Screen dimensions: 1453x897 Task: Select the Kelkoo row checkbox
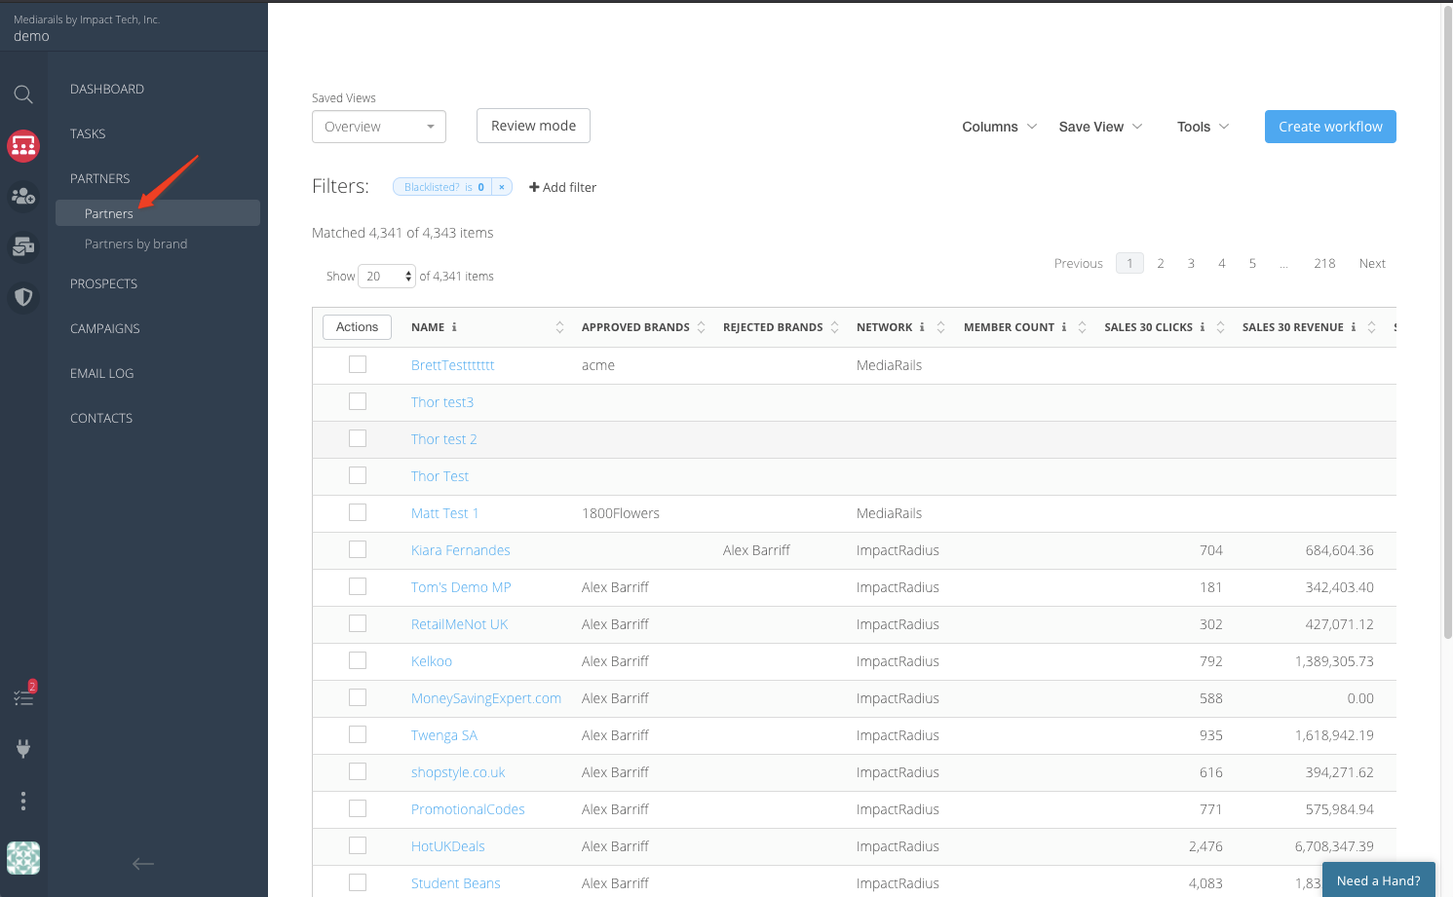[x=358, y=660]
